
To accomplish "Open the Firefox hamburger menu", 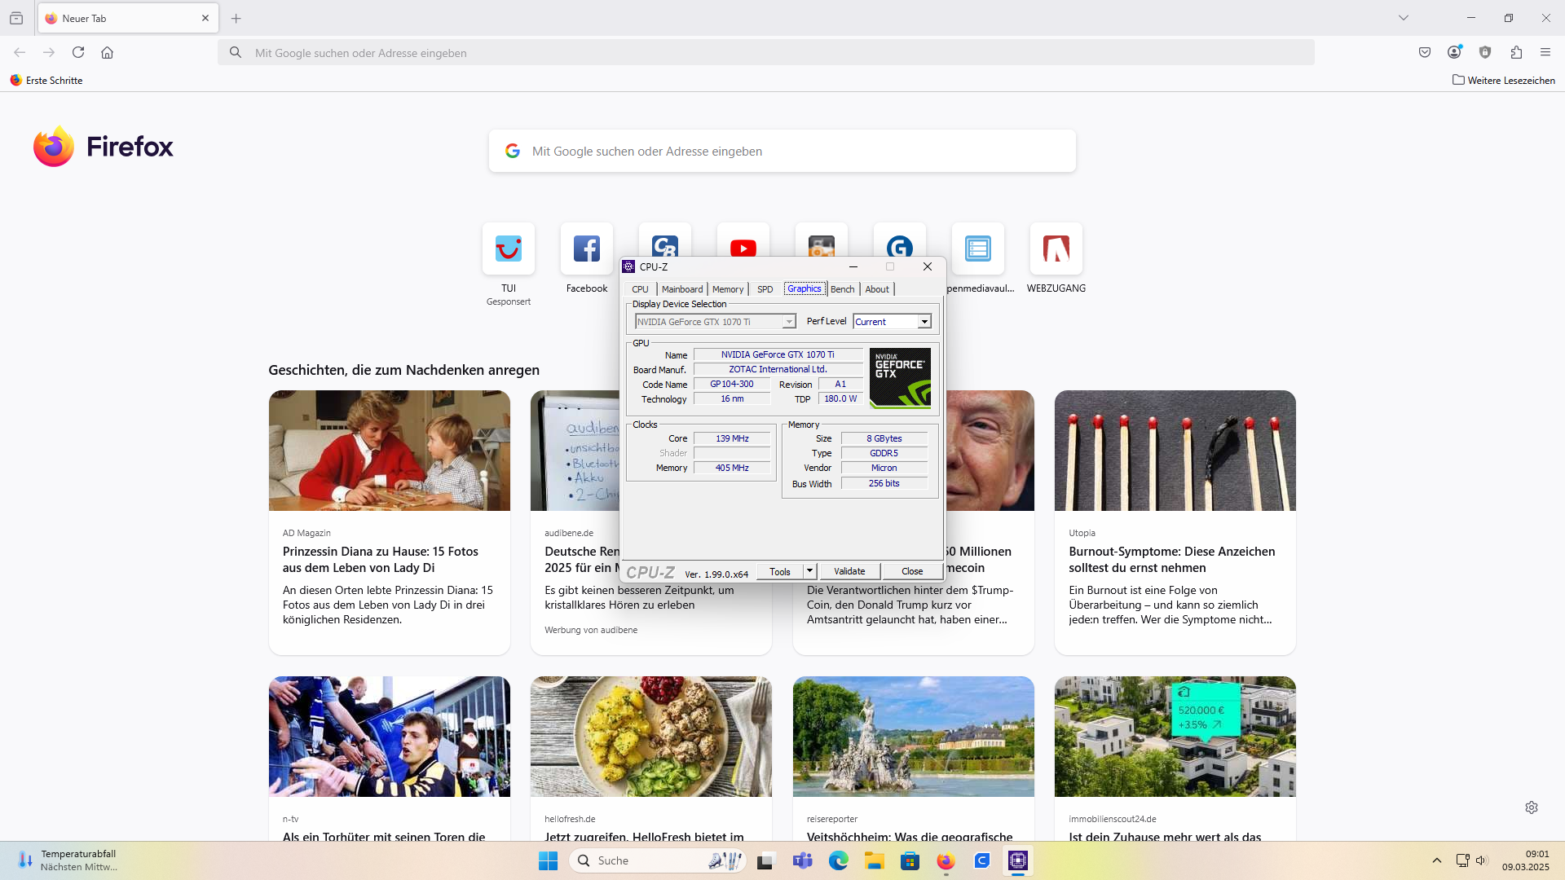I will (1545, 52).
